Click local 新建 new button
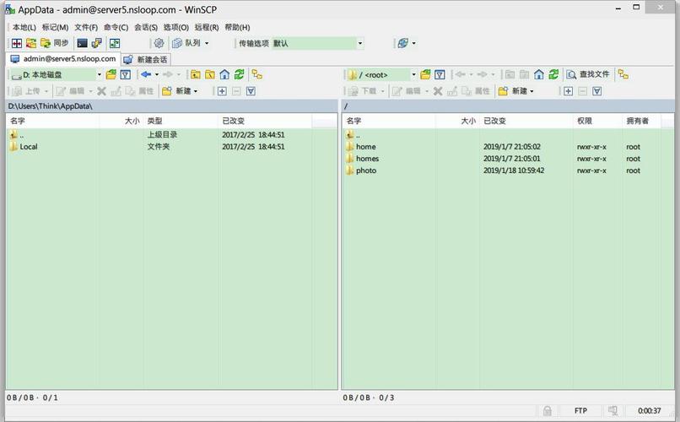This screenshot has height=422, width=680. [177, 91]
